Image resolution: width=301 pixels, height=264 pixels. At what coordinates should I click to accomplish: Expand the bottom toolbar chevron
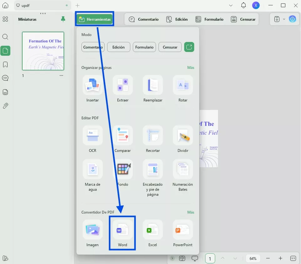[172, 258]
